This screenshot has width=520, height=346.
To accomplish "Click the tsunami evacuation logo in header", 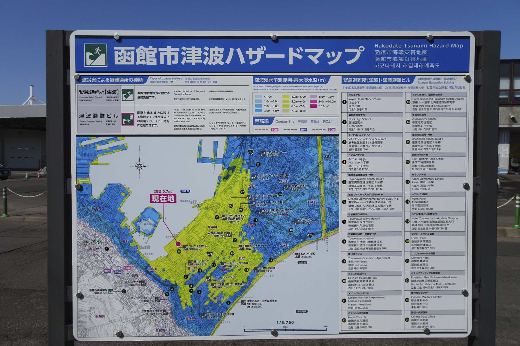I will point(95,55).
